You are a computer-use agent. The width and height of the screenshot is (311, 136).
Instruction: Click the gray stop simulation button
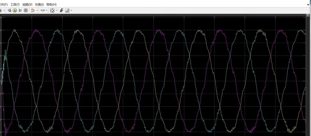[26, 10]
